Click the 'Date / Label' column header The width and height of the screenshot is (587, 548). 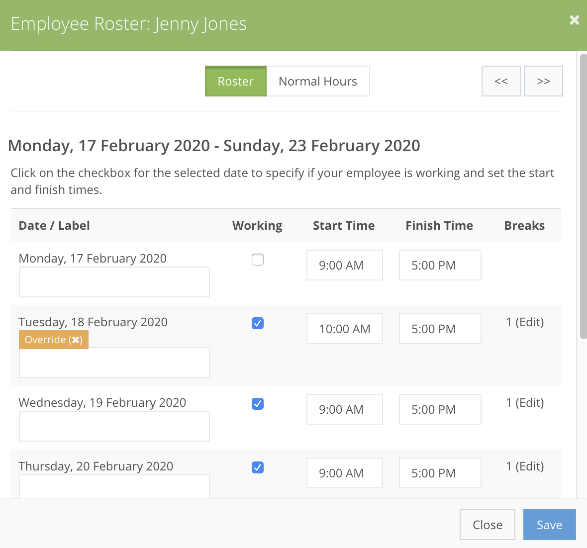click(x=54, y=225)
